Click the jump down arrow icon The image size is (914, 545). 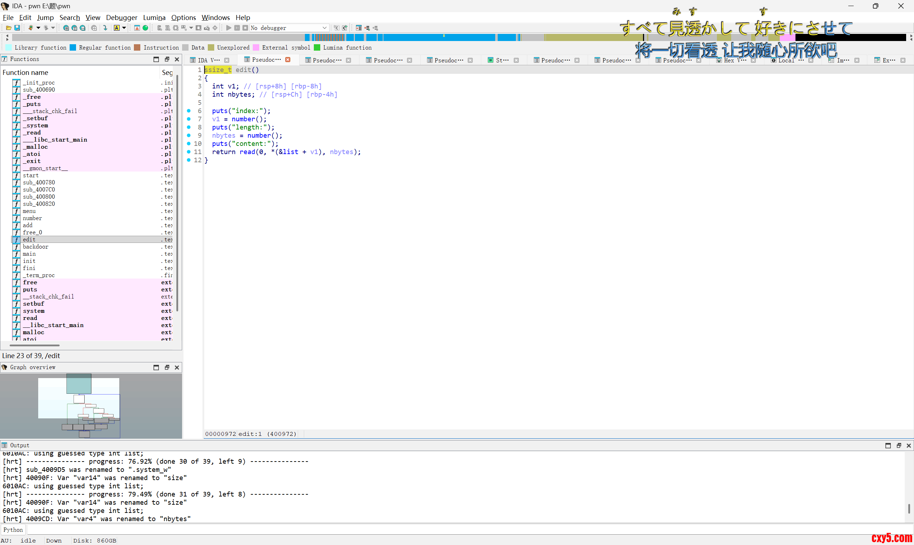point(105,28)
